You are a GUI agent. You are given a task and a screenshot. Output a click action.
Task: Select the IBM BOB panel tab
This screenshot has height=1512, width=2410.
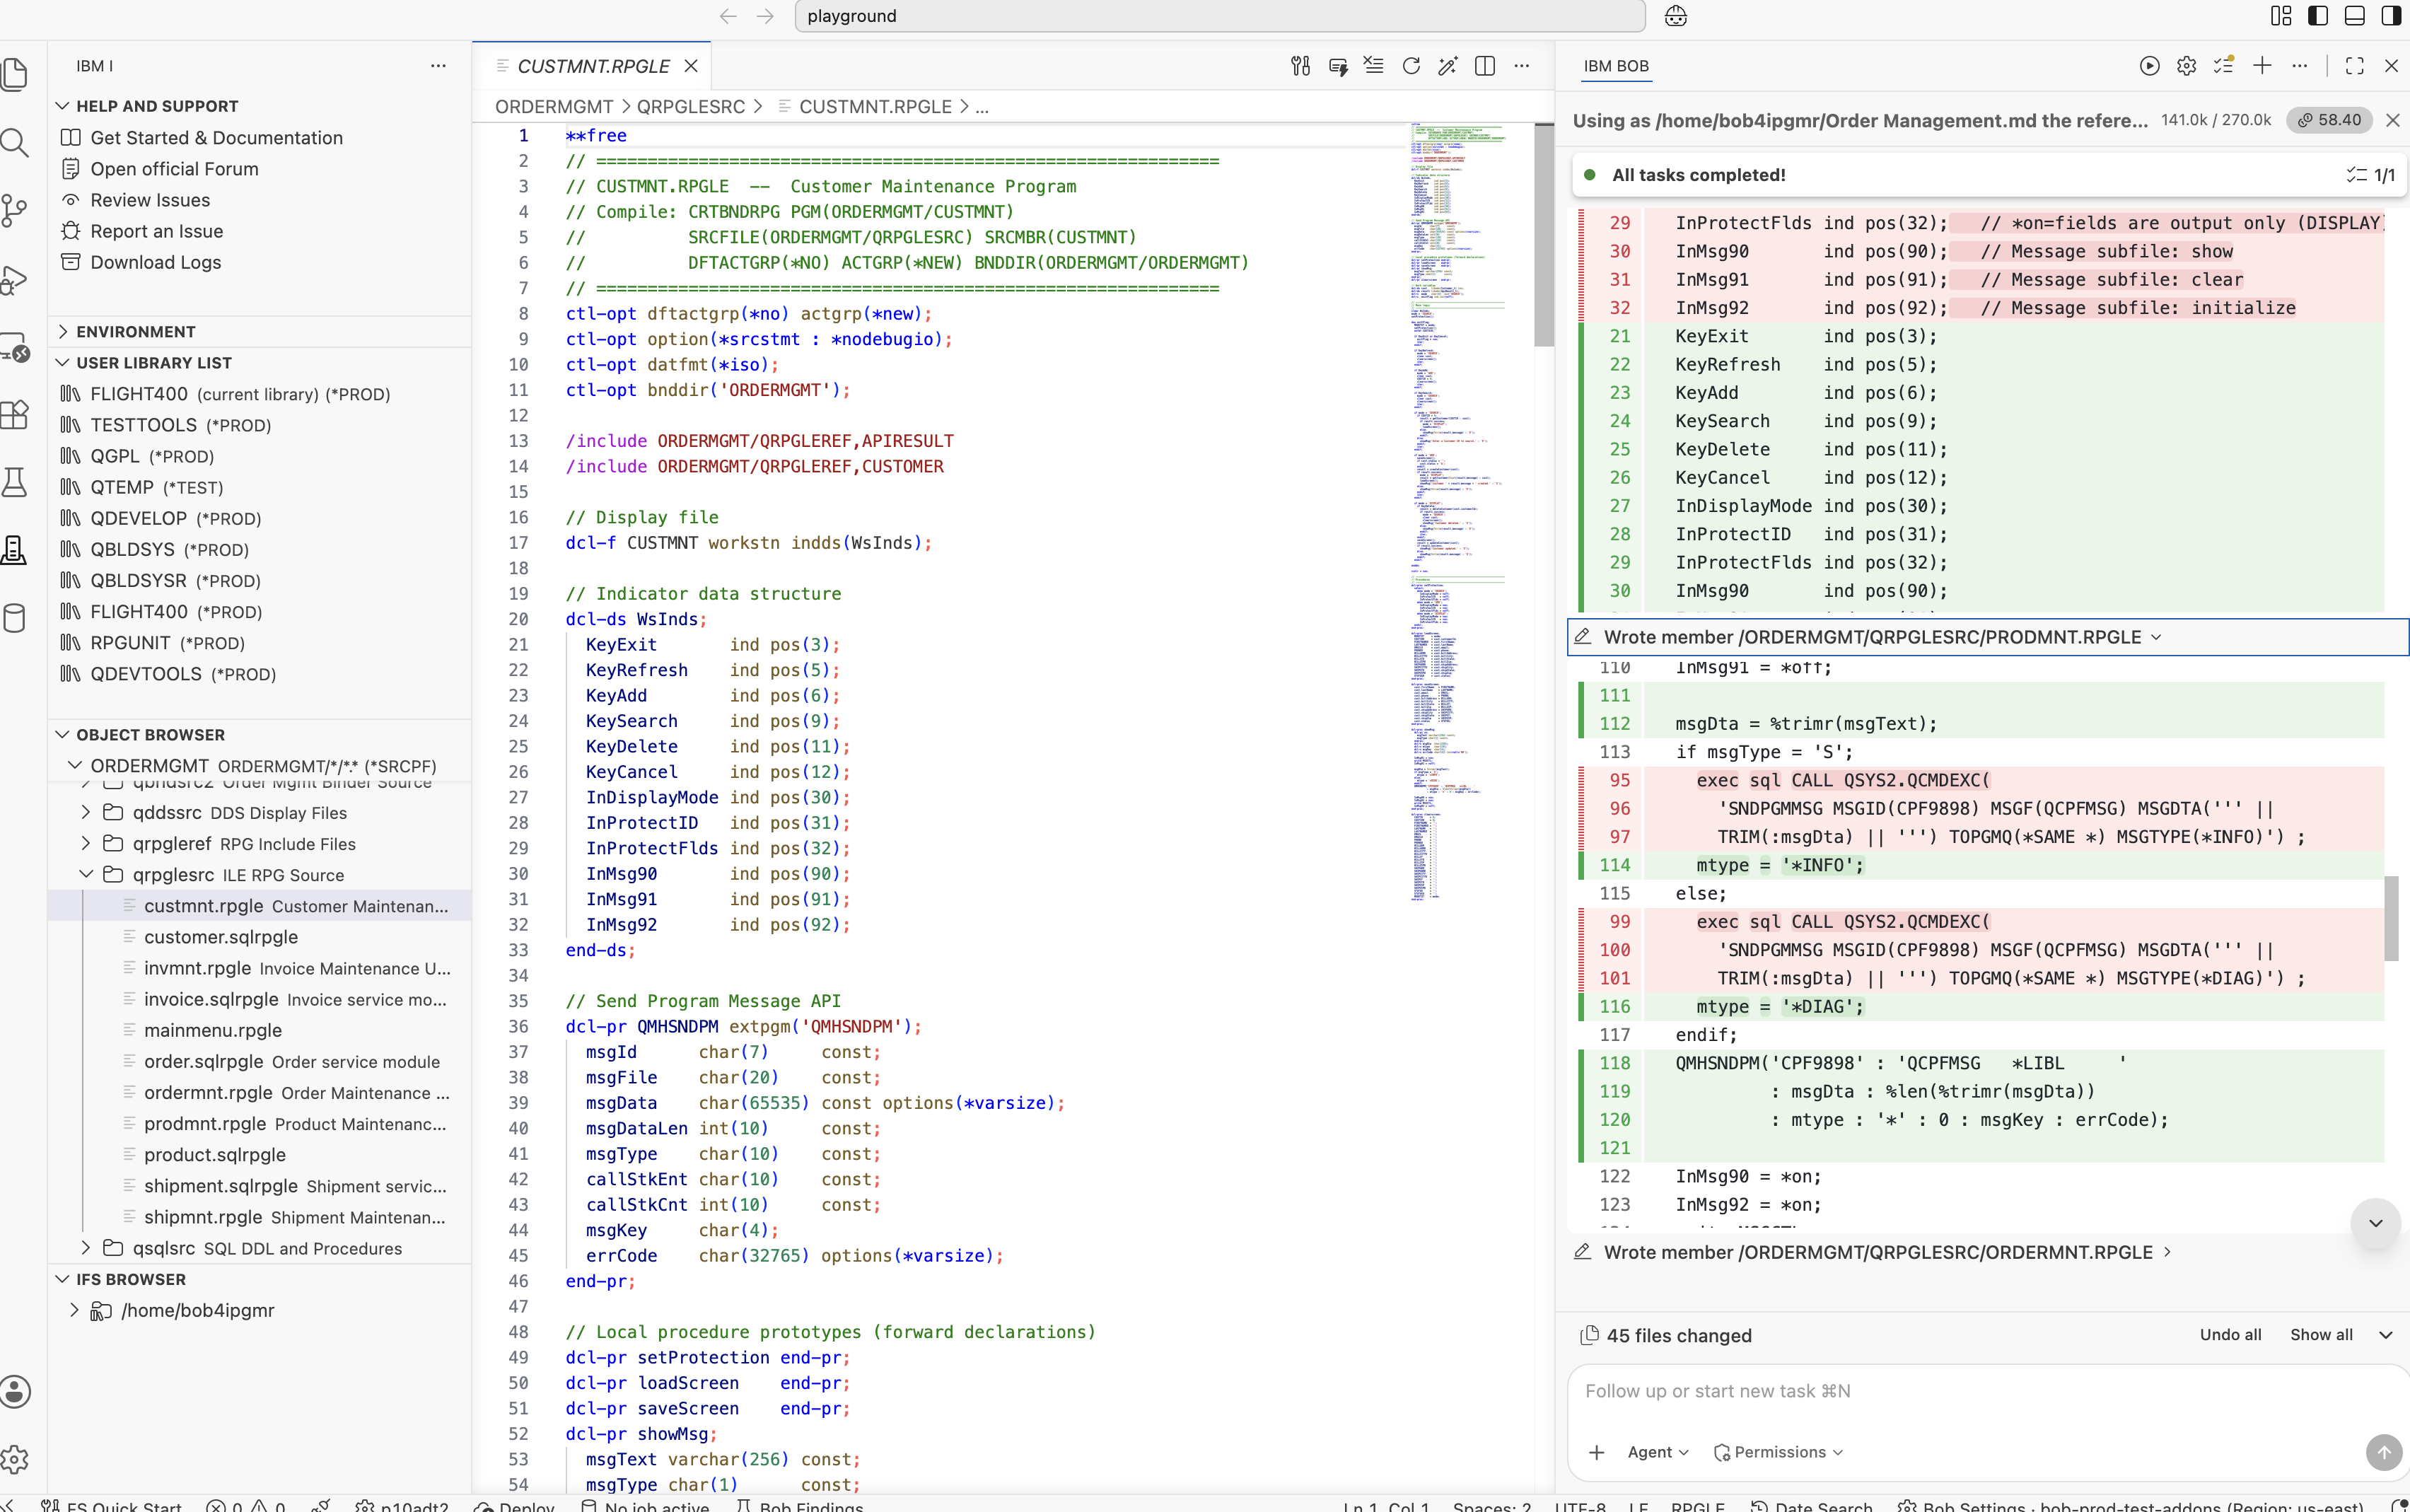pyautogui.click(x=1616, y=66)
